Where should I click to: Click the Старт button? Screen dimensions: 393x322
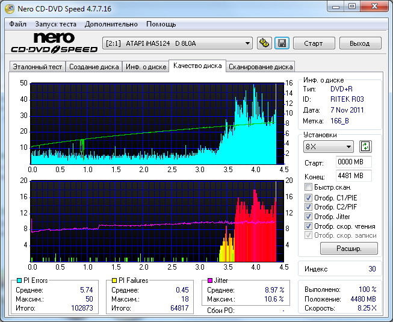pyautogui.click(x=314, y=43)
